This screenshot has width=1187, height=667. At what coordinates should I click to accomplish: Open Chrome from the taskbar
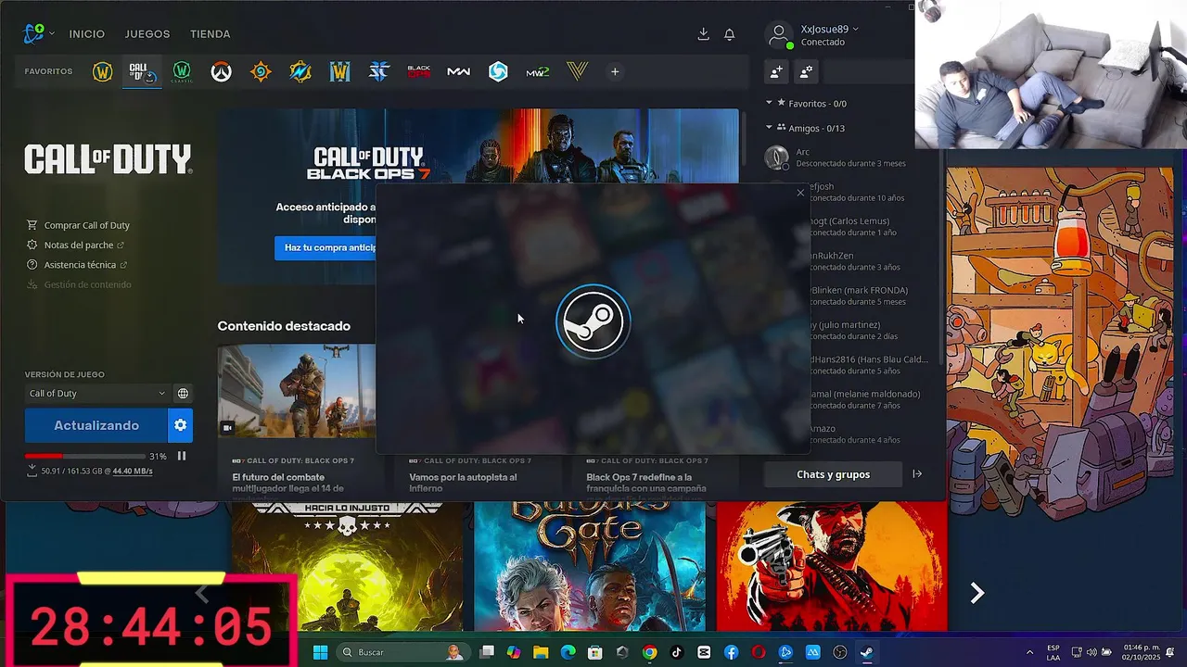coord(649,652)
